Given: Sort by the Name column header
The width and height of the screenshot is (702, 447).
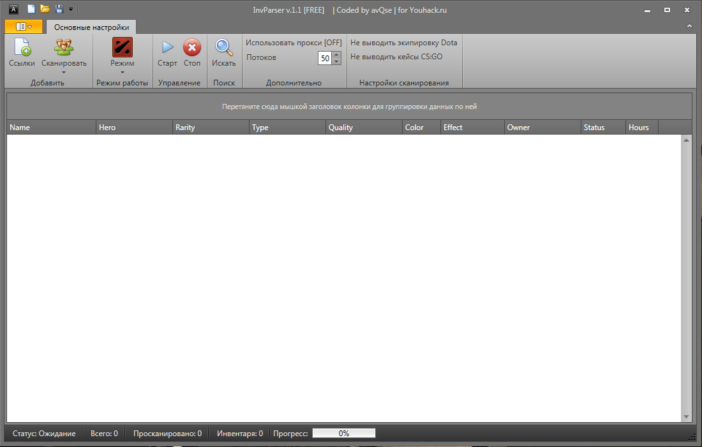Looking at the screenshot, I should (x=51, y=127).
